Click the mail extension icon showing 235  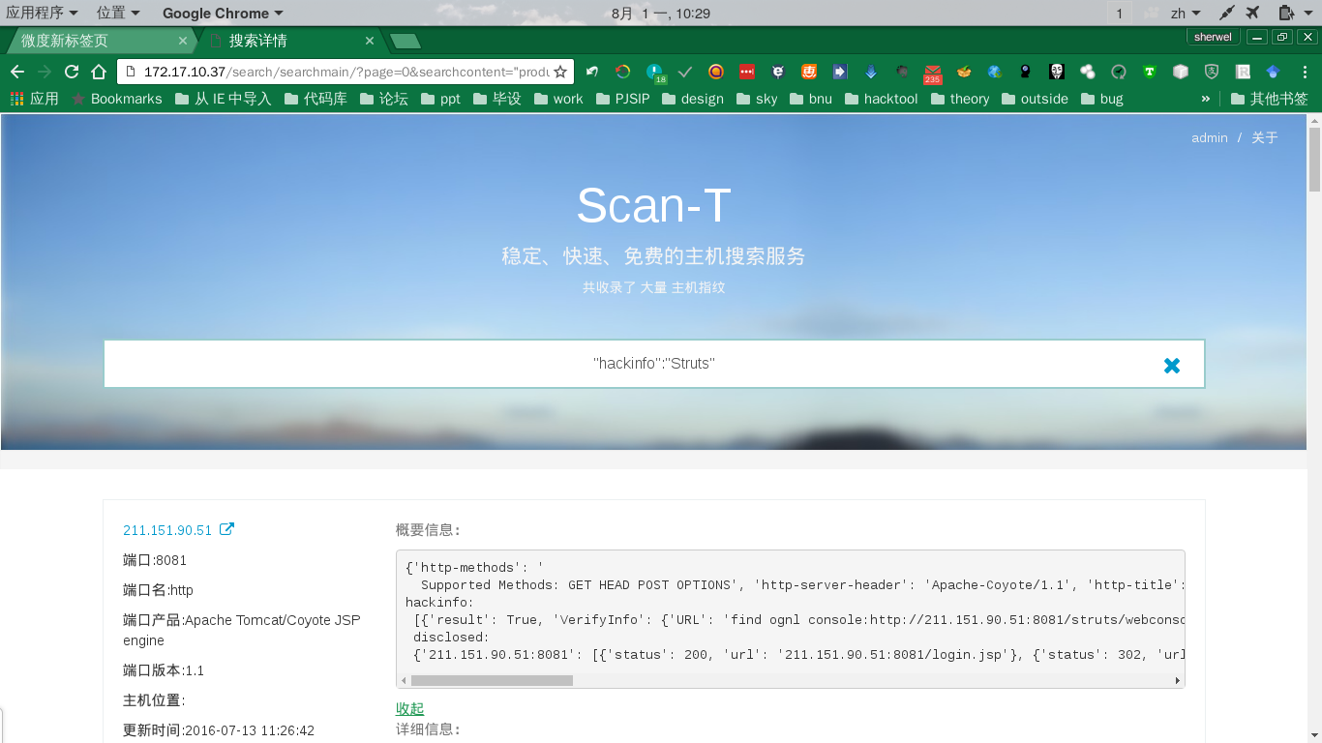click(x=931, y=72)
